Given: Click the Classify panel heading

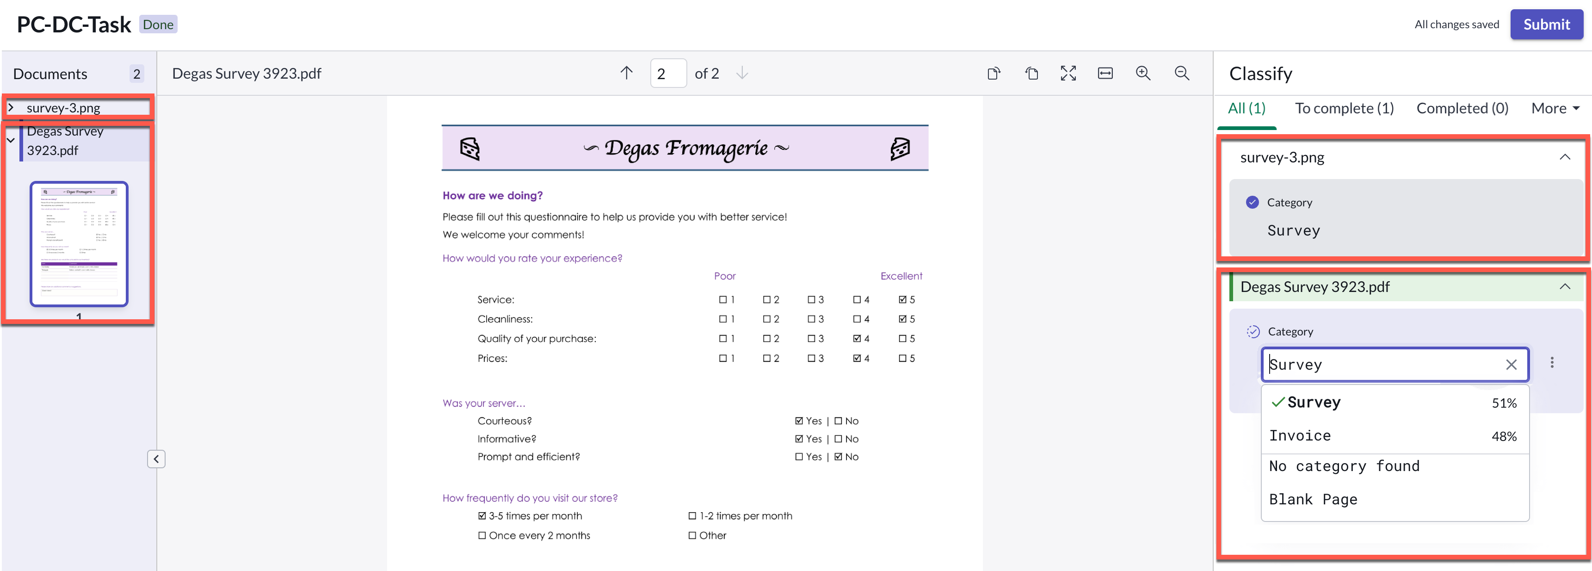Looking at the screenshot, I should click(x=1260, y=74).
